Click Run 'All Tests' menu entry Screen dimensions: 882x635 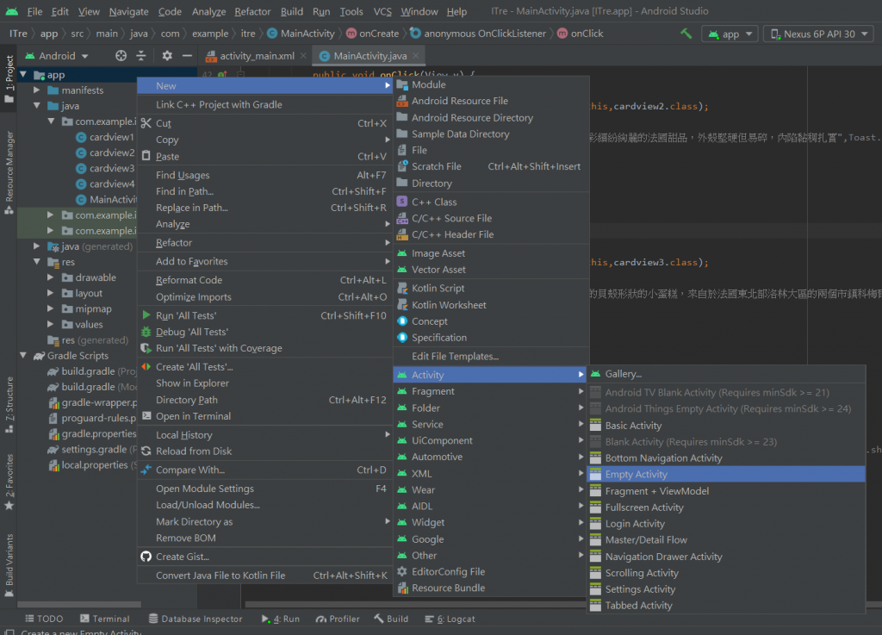[265, 315]
